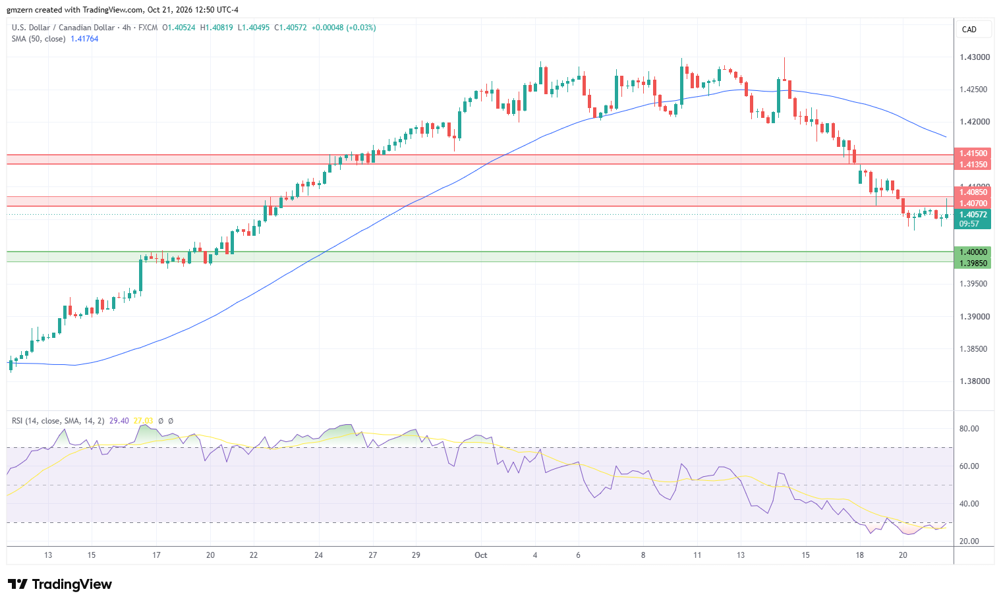Click the 11 date label on time axis

pos(697,555)
